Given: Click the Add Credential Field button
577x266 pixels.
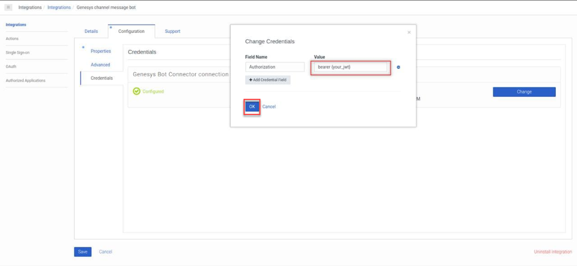Looking at the screenshot, I should (x=267, y=80).
